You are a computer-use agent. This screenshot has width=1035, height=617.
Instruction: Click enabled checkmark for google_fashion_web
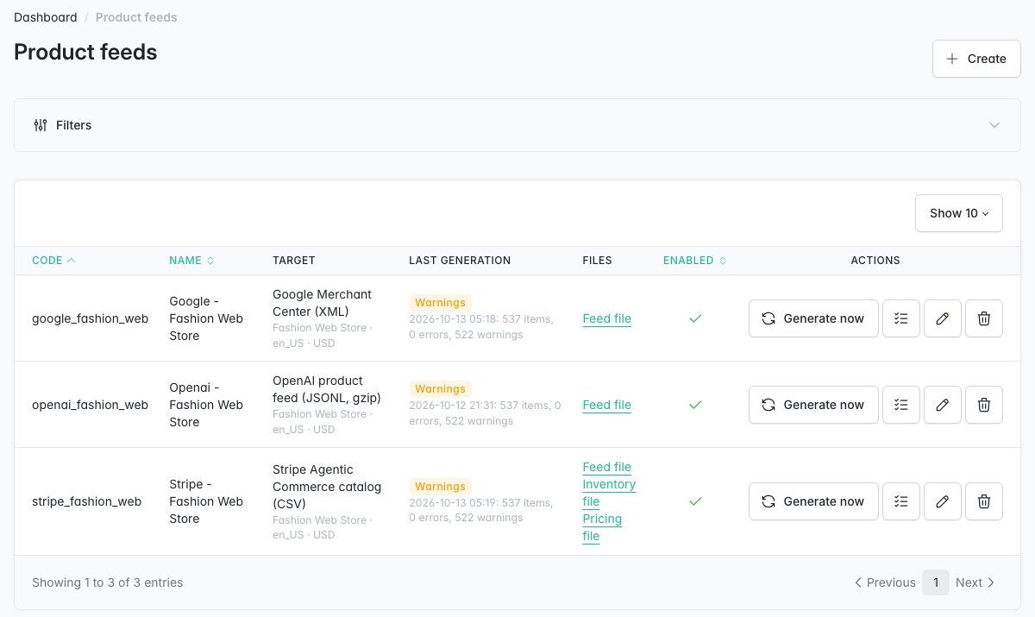695,318
